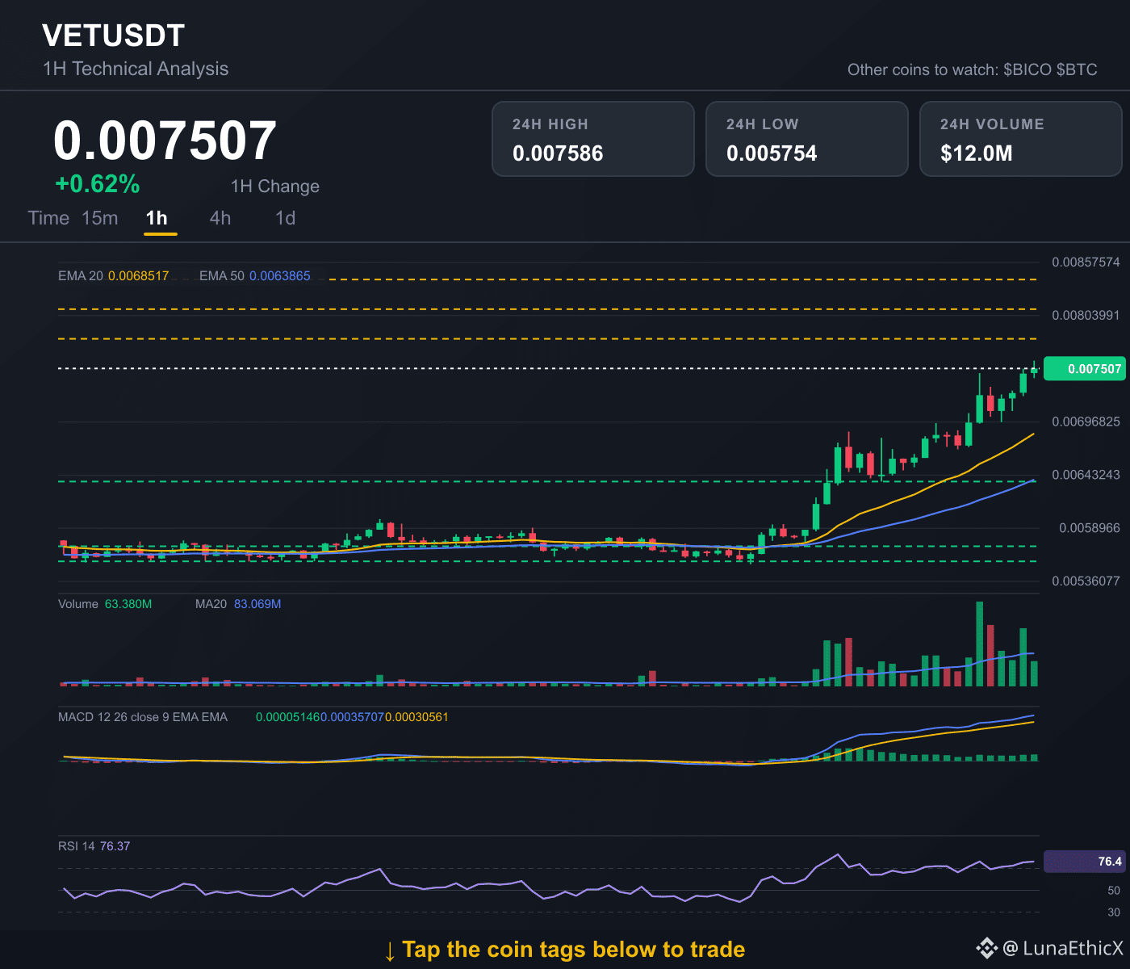1130x969 pixels.
Task: Click the EMA 50 value 0.0063865
Action: [280, 276]
